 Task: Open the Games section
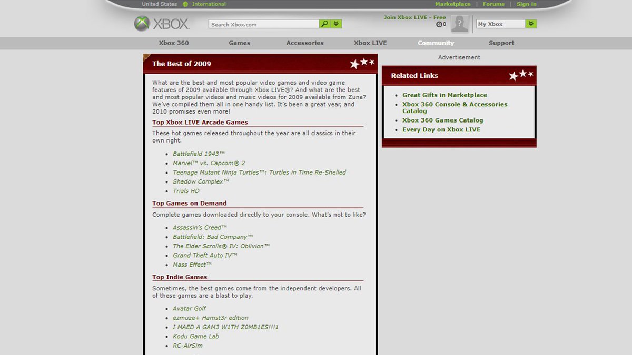(x=239, y=43)
